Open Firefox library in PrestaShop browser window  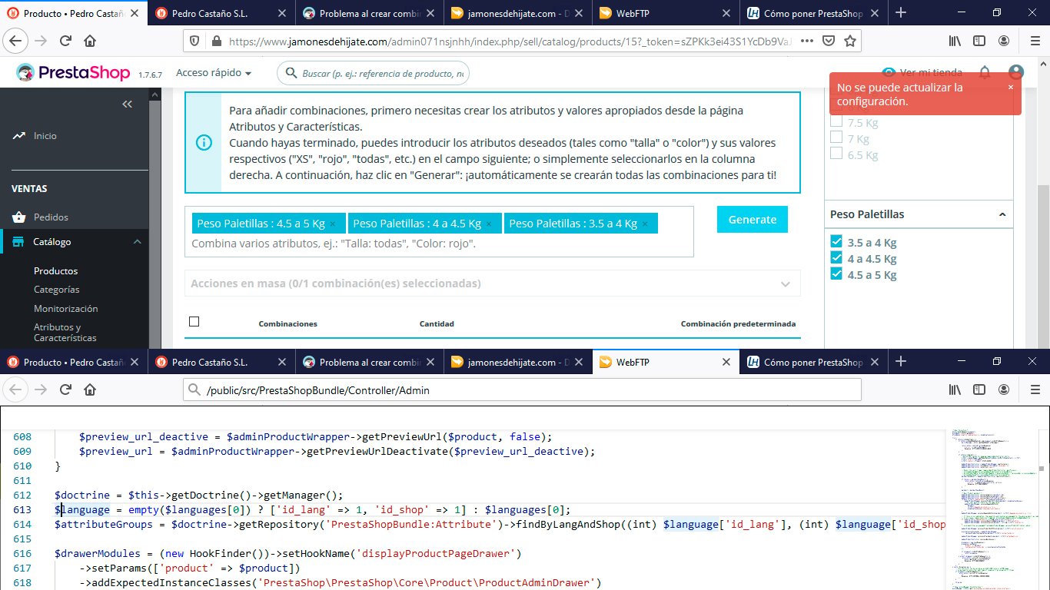click(x=954, y=41)
